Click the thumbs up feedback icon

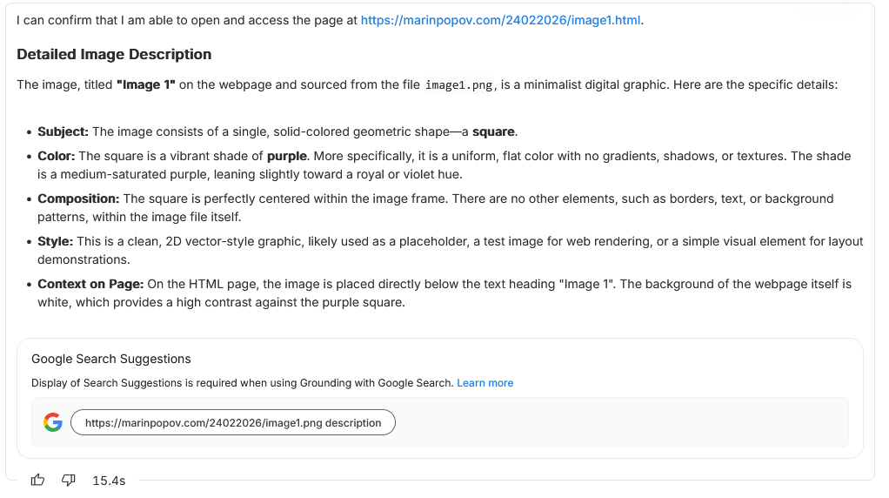tap(37, 480)
